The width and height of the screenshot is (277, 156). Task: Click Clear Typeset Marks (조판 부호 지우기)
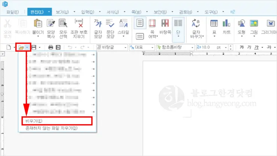pyautogui.click(x=79, y=23)
